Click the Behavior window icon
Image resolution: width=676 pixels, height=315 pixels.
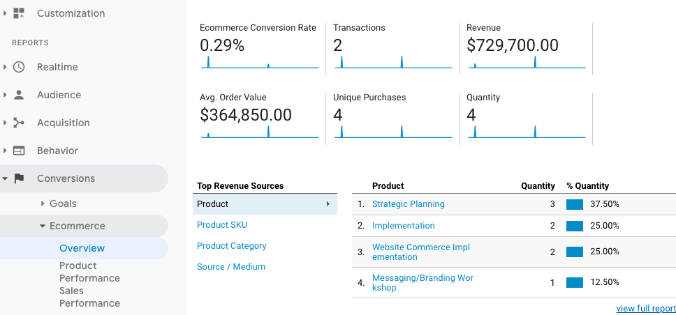(x=19, y=151)
